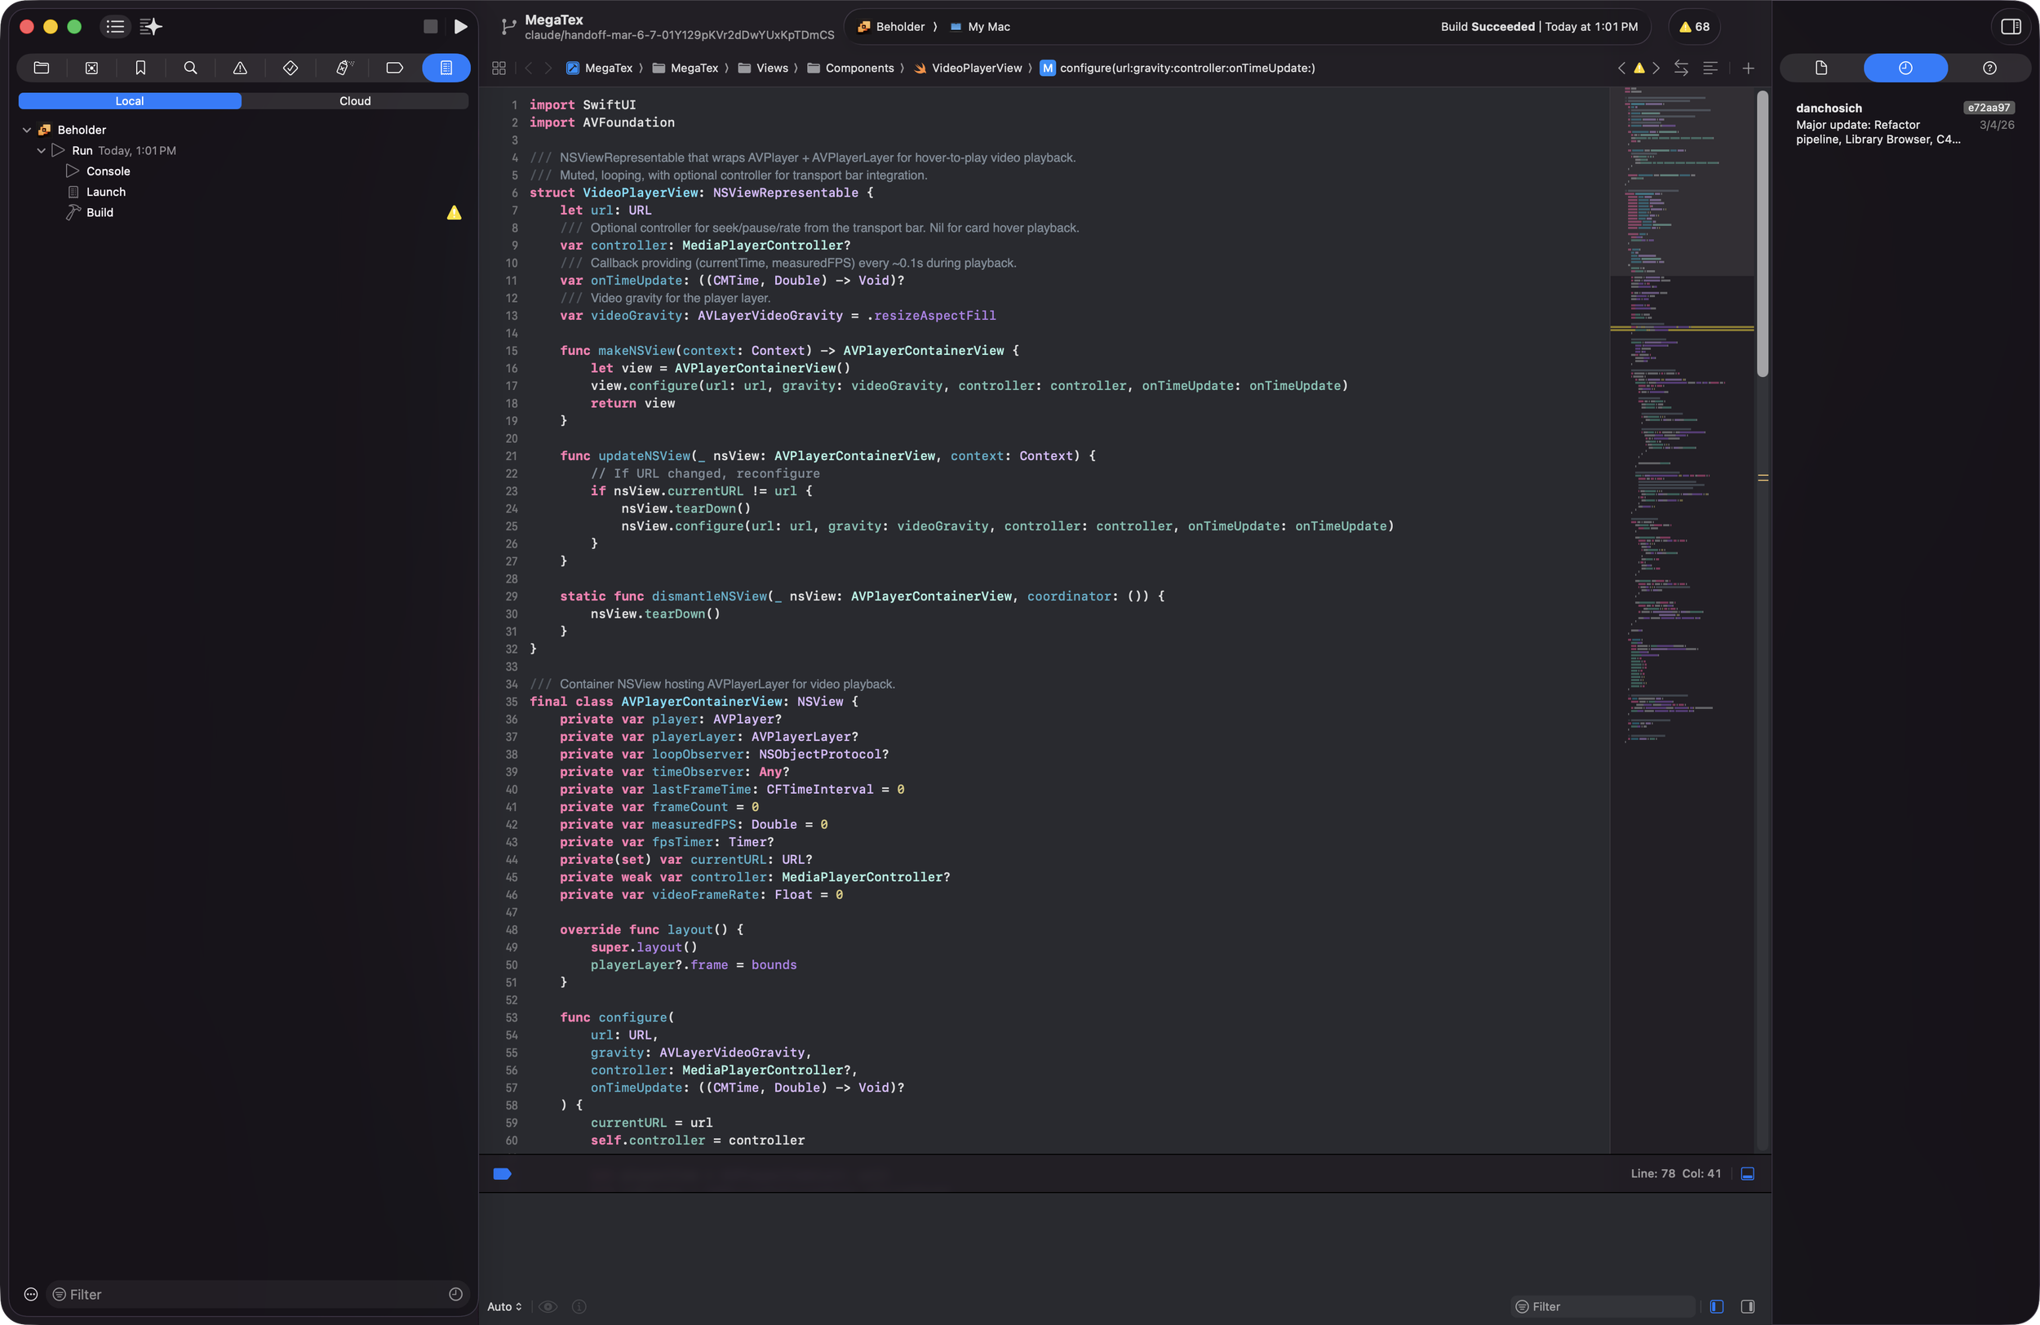
Task: Select the Build log item
Action: coord(100,213)
